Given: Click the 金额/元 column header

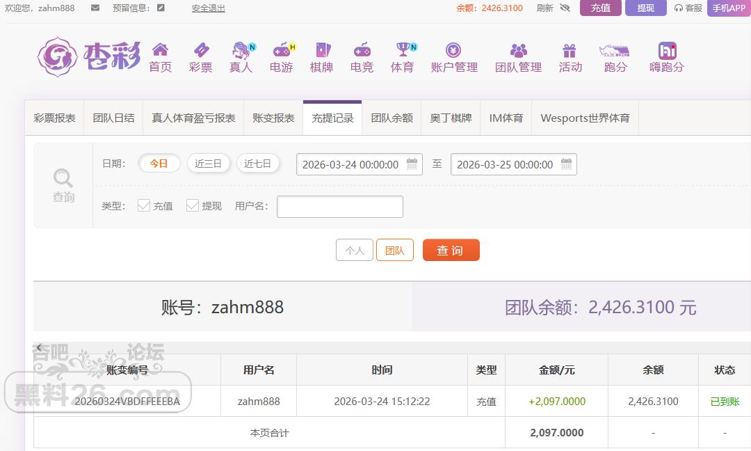Looking at the screenshot, I should pos(556,370).
